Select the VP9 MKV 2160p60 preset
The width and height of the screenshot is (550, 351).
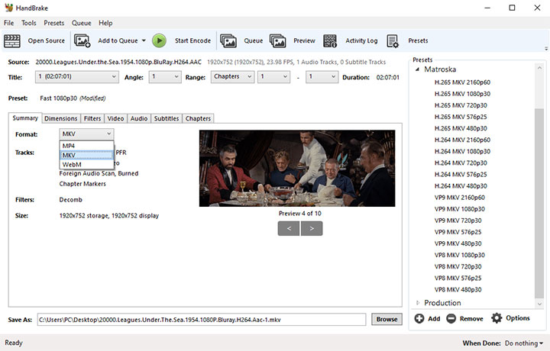460,198
